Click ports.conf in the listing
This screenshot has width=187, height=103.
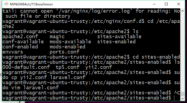(x=65, y=52)
